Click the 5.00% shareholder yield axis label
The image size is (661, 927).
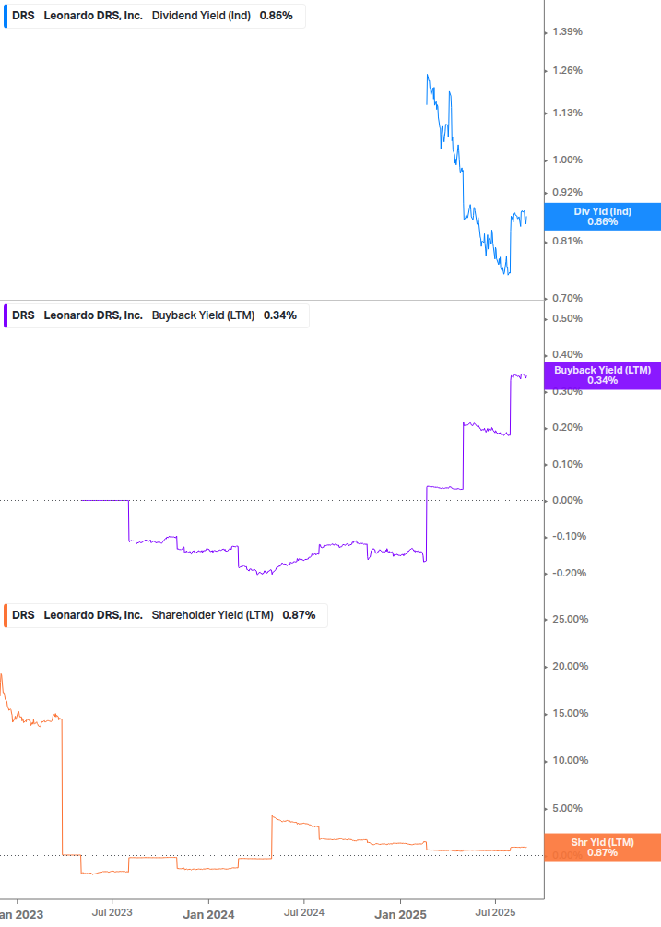pos(568,808)
